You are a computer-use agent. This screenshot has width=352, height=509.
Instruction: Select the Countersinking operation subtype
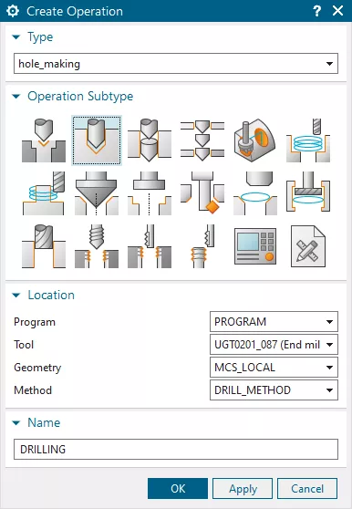tap(97, 193)
